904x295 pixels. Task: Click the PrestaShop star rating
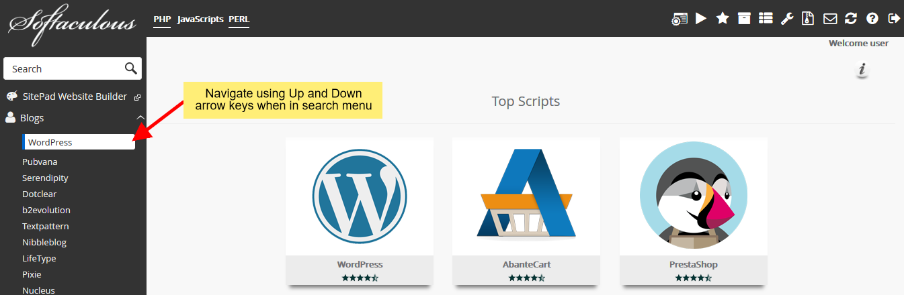point(694,277)
